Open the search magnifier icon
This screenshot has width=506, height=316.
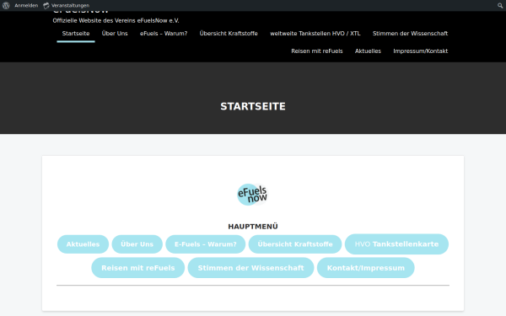pos(500,6)
